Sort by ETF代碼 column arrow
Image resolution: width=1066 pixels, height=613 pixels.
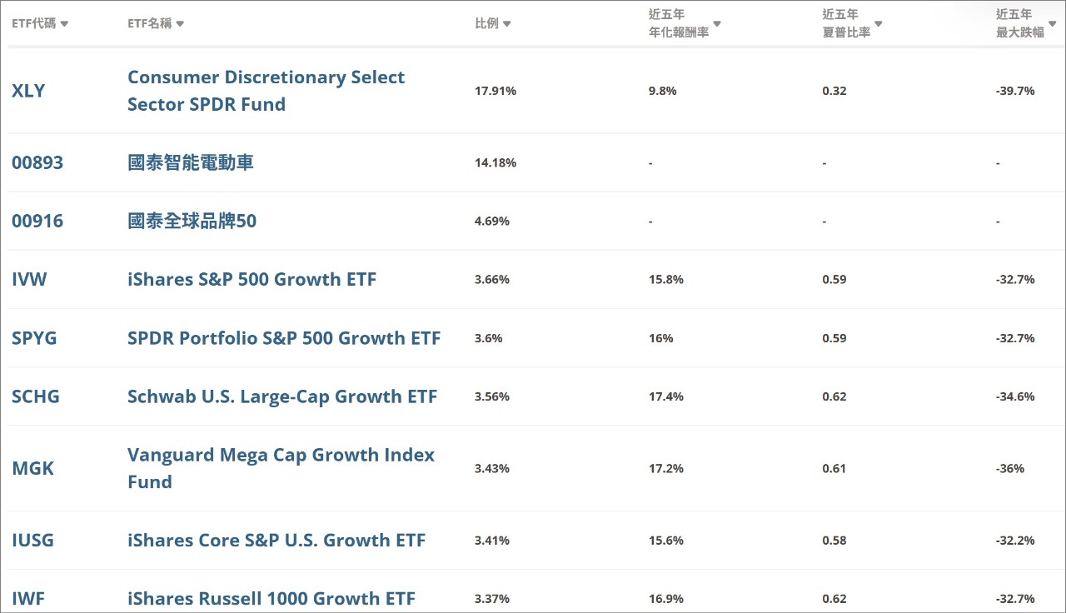tap(65, 24)
